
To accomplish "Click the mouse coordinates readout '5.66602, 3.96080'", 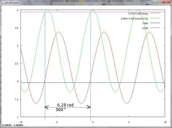I will 12,125.
